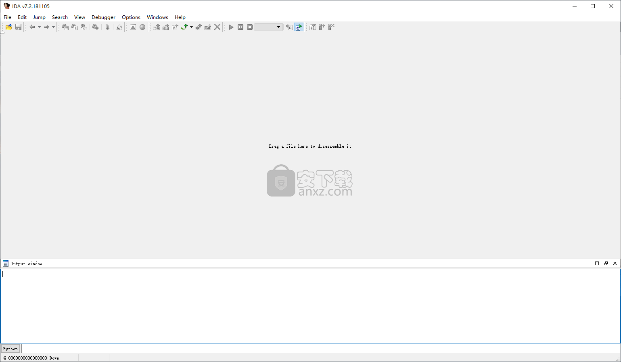Click the tree with X toolbar icon
Viewport: 621px width, 362px height.
click(x=331, y=27)
